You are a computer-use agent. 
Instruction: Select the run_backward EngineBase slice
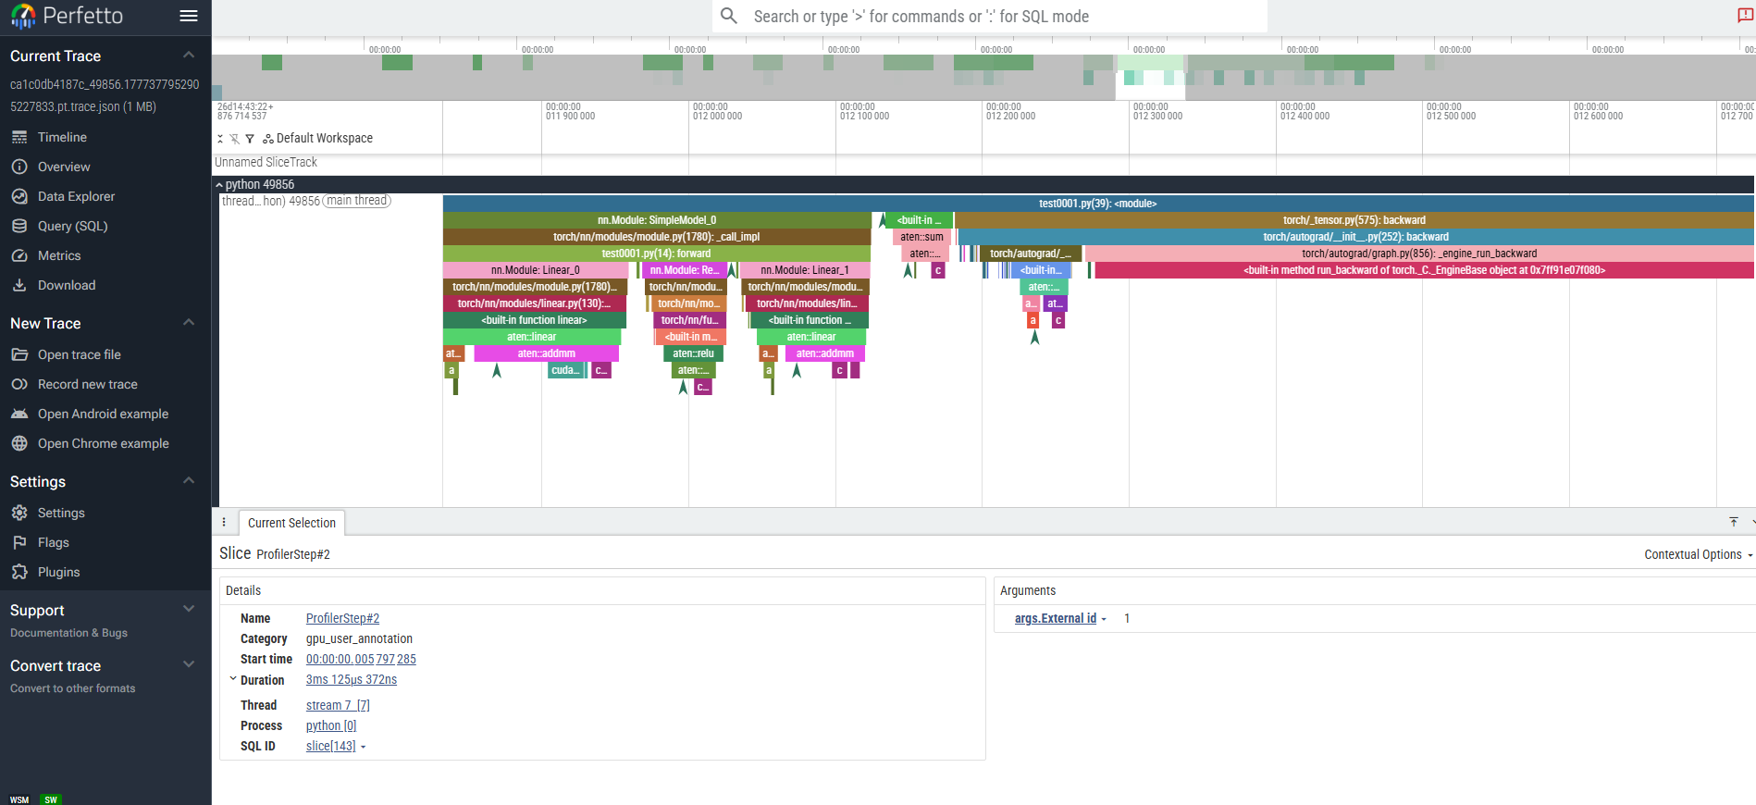(x=1425, y=270)
